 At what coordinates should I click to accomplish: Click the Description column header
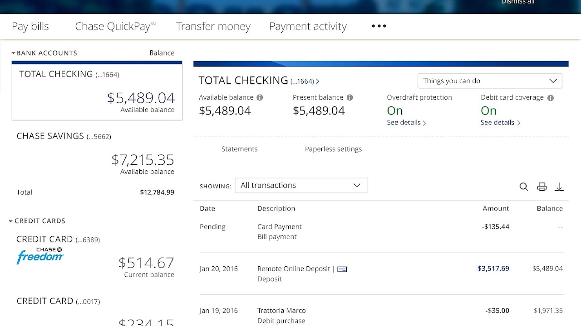tap(276, 209)
